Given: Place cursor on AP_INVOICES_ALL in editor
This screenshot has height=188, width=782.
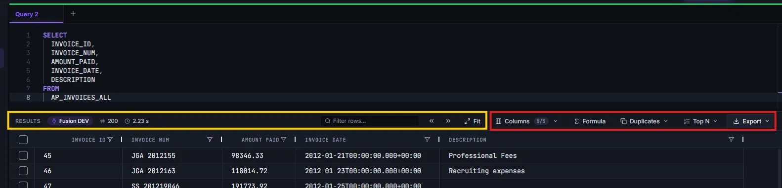Looking at the screenshot, I should [x=81, y=97].
